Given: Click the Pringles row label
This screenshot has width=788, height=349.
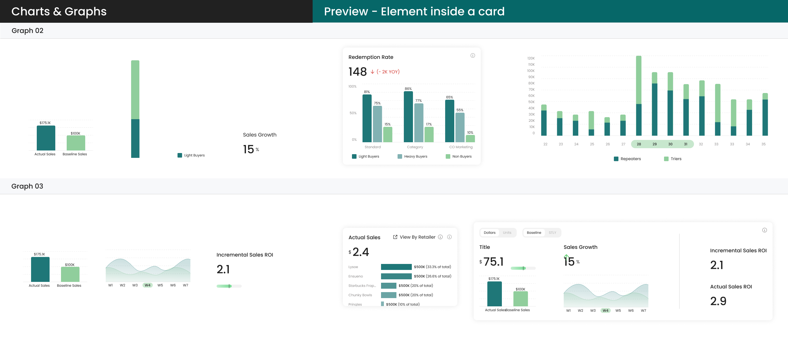Looking at the screenshot, I should 355,304.
